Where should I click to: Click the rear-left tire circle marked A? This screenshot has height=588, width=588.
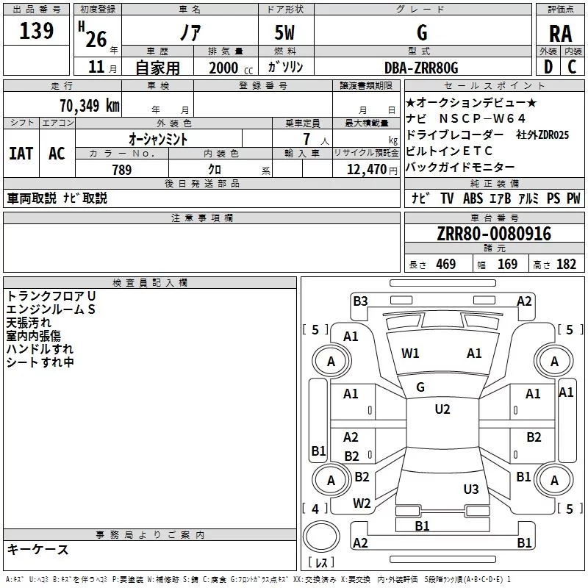click(331, 480)
